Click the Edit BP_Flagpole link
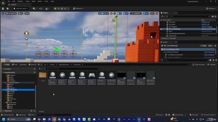 (x=207, y=27)
